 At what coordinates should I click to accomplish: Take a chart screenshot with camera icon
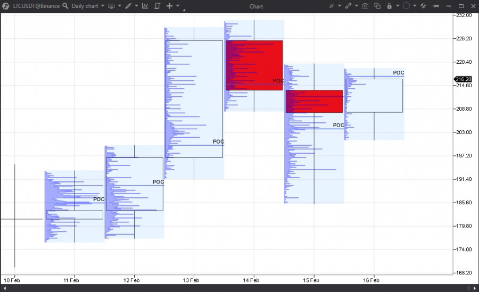pos(365,6)
